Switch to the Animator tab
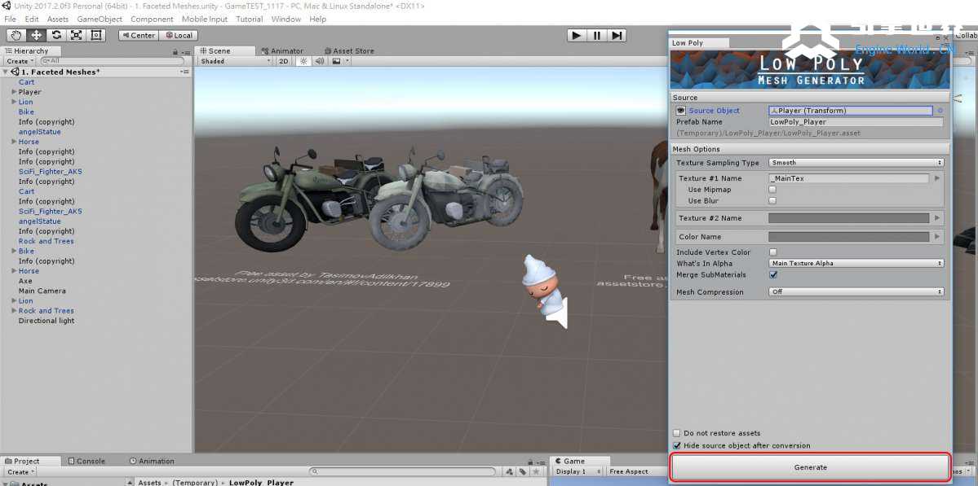Screen dimensions: 978x486 (282, 51)
